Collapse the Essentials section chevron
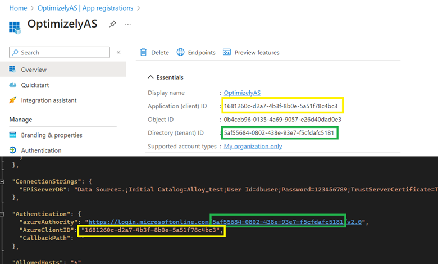 pyautogui.click(x=150, y=77)
